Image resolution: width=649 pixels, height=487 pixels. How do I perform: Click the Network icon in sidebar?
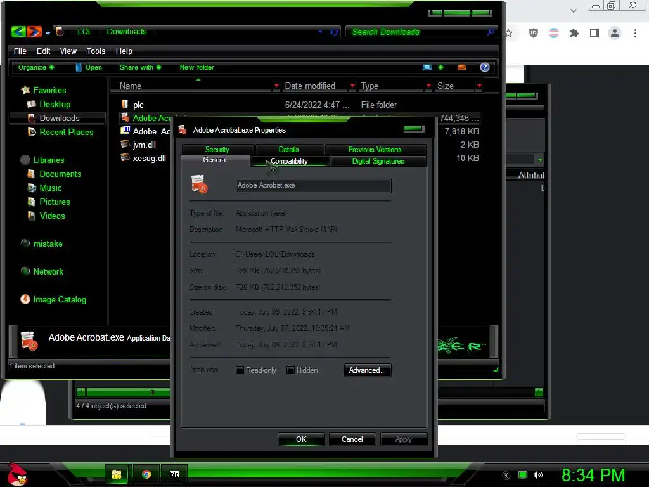[25, 271]
